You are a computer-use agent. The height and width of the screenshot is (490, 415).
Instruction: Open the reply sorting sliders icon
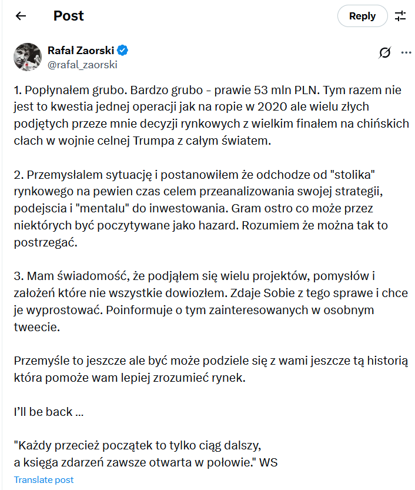click(400, 16)
